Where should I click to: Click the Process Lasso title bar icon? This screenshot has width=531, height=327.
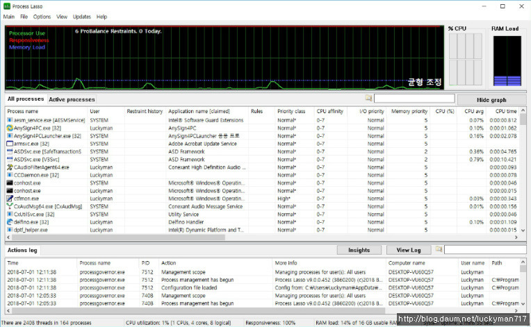pyautogui.click(x=6, y=6)
